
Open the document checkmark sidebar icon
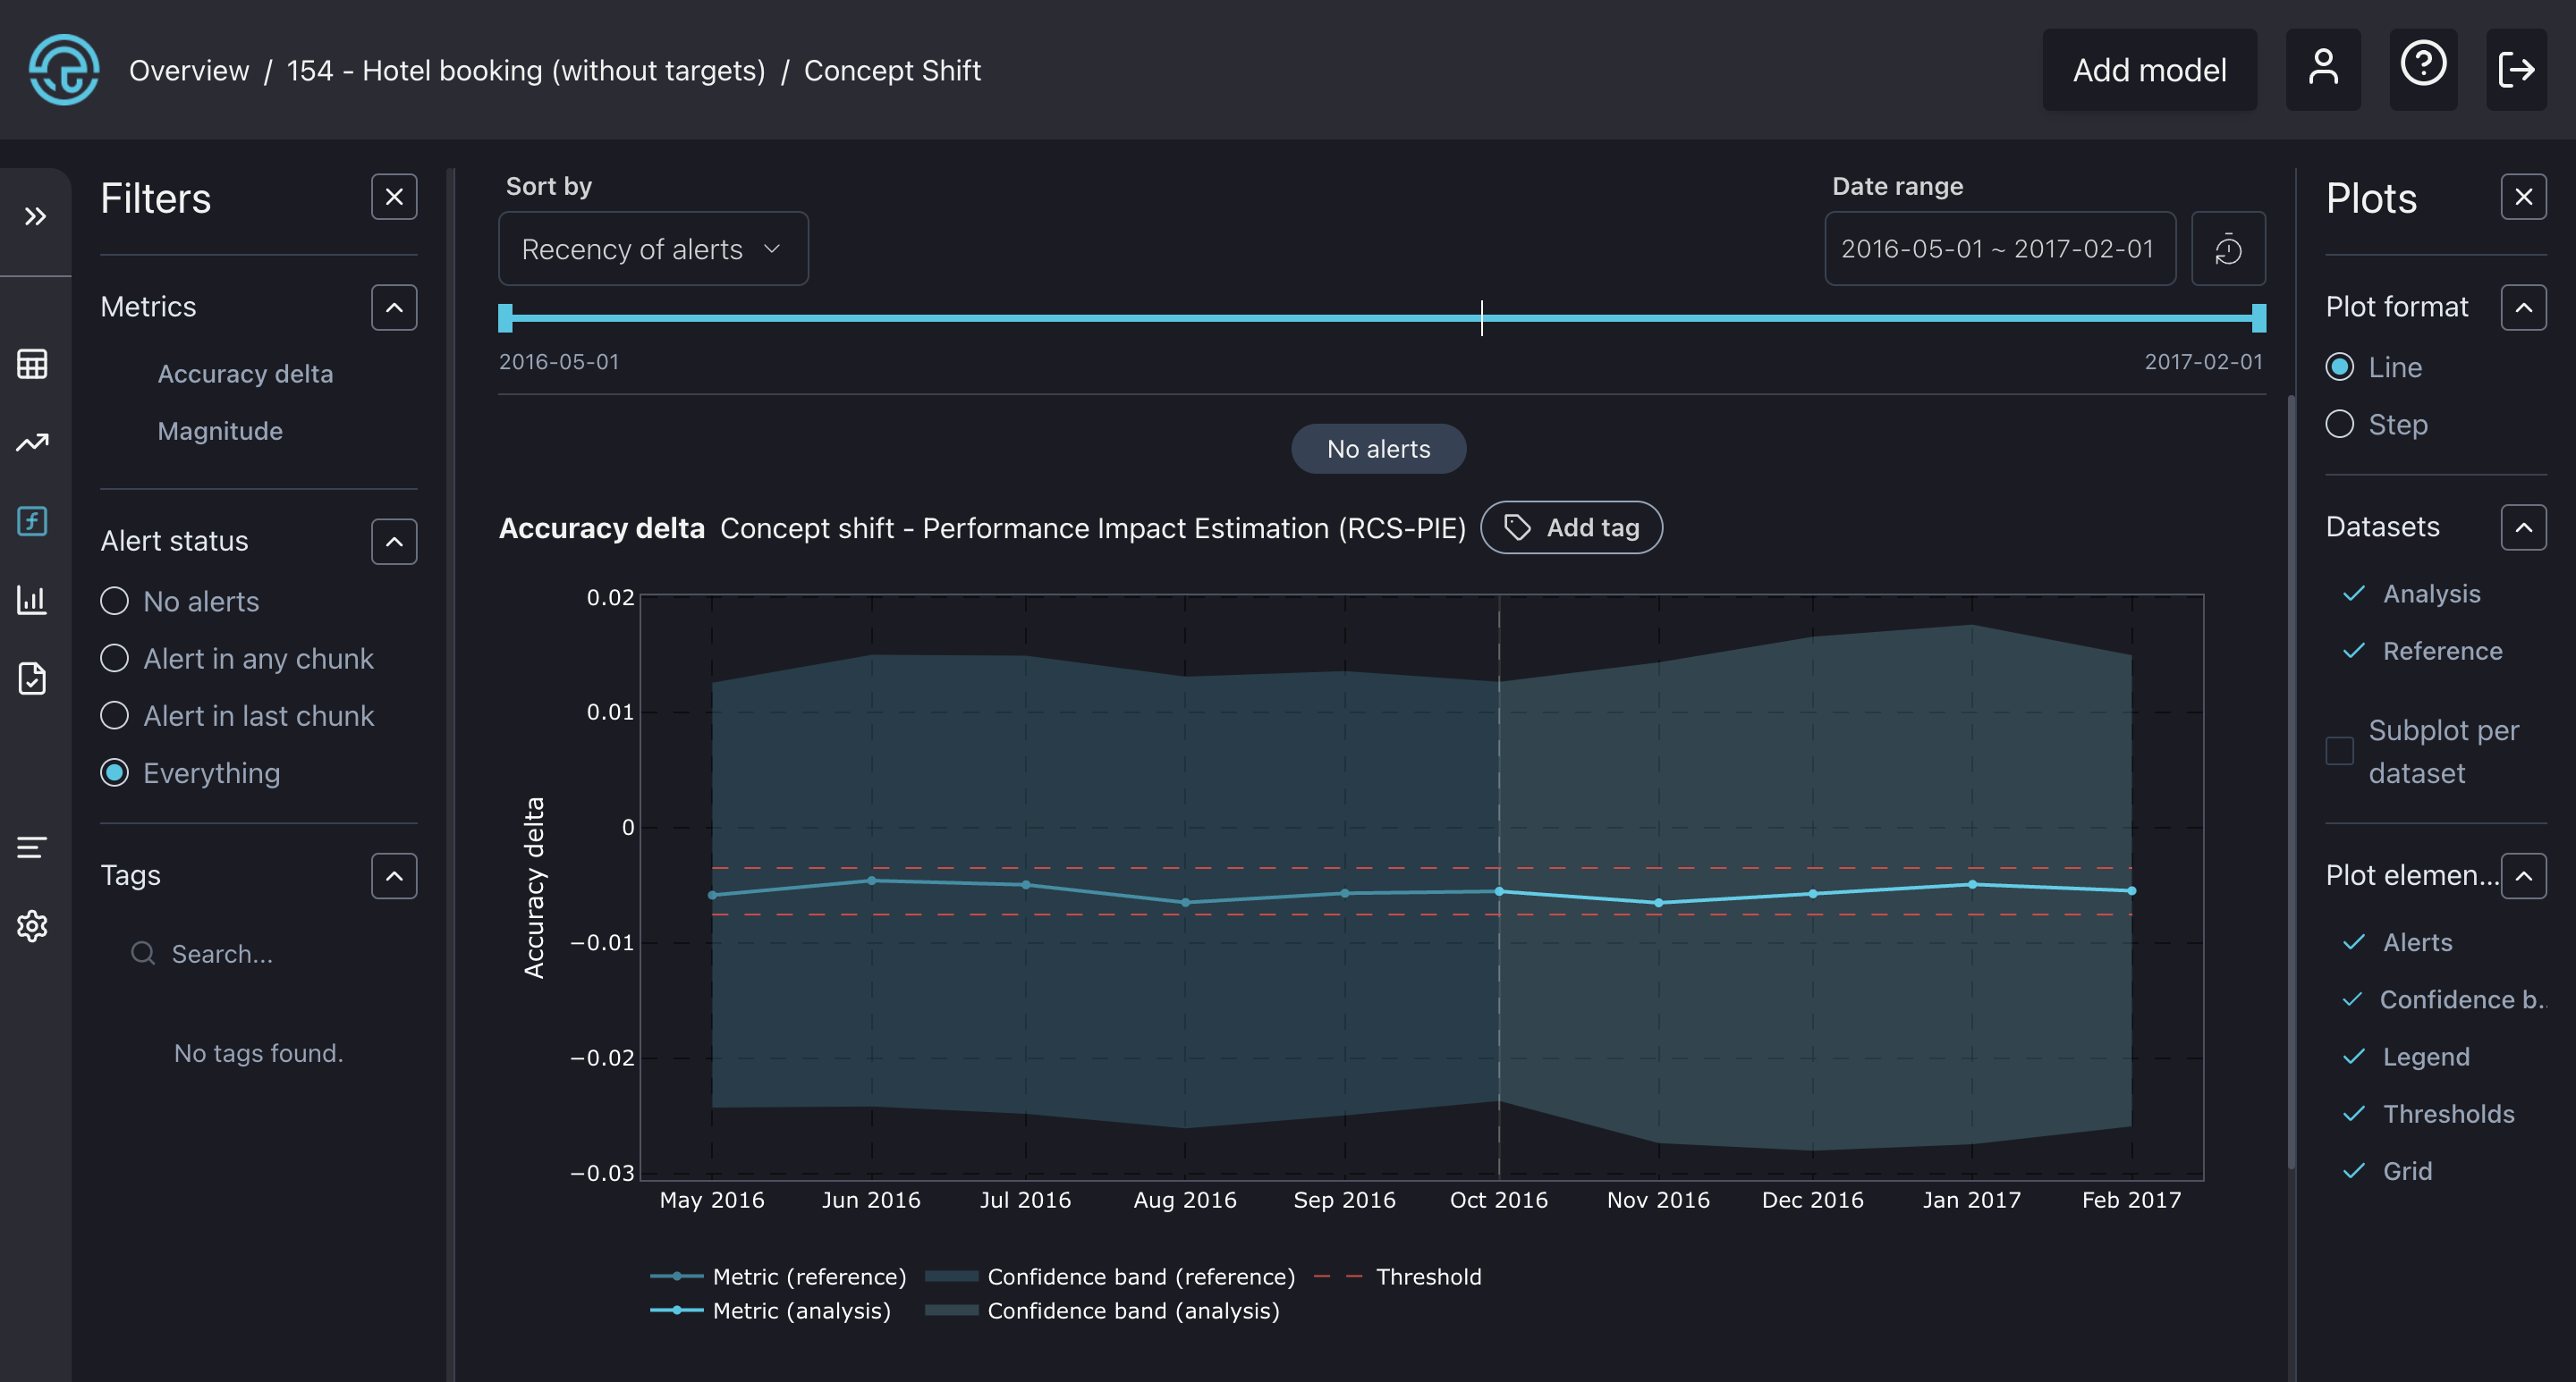32,678
